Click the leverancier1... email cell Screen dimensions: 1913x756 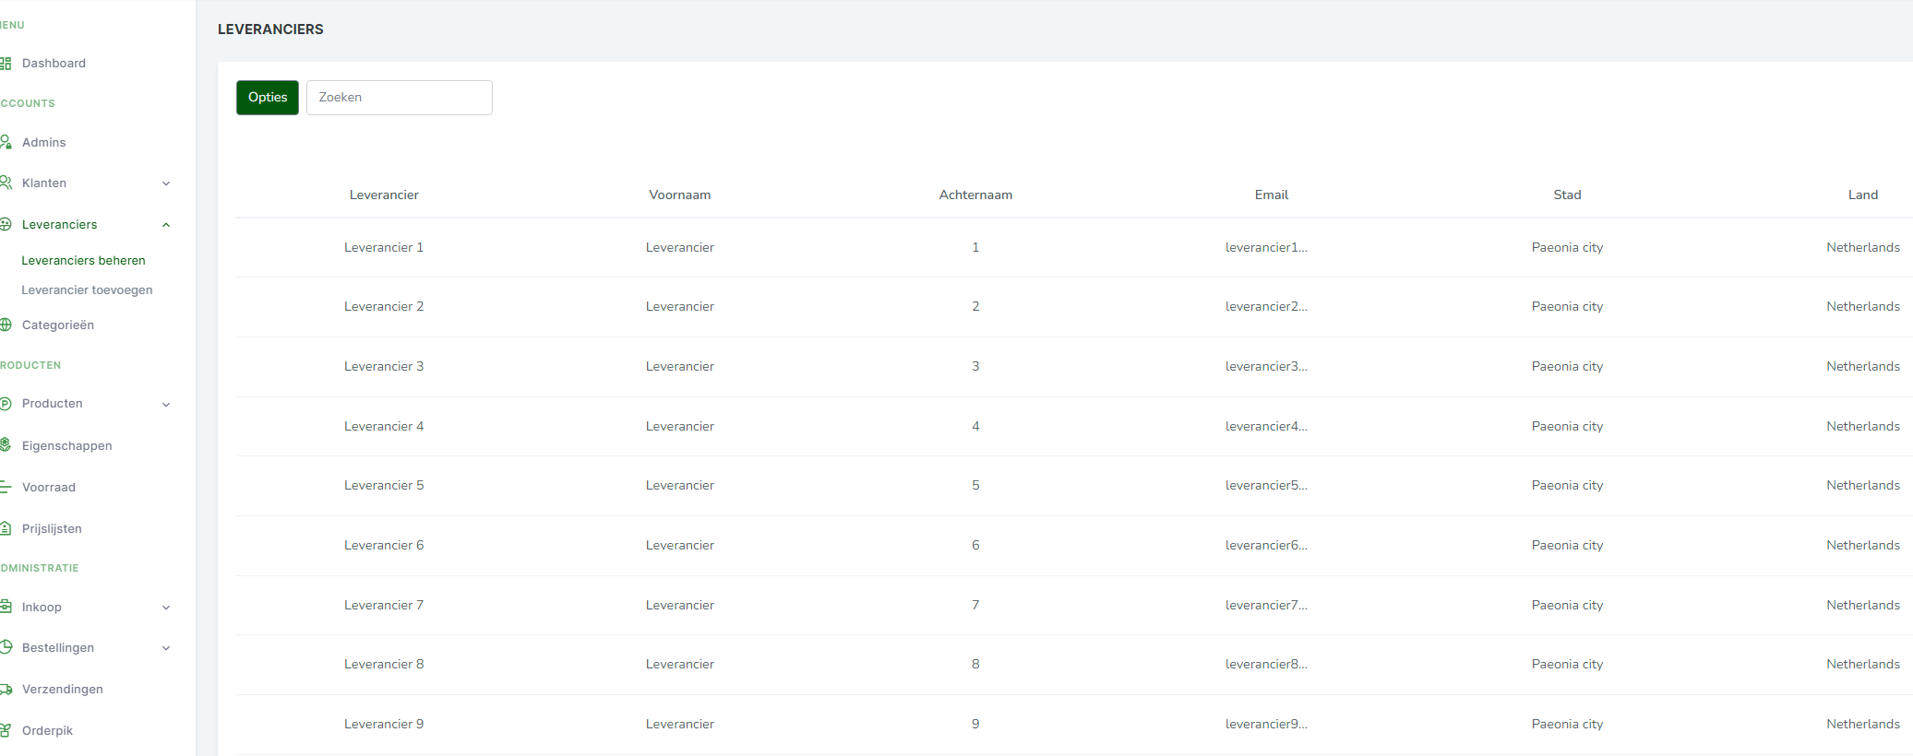(1266, 248)
